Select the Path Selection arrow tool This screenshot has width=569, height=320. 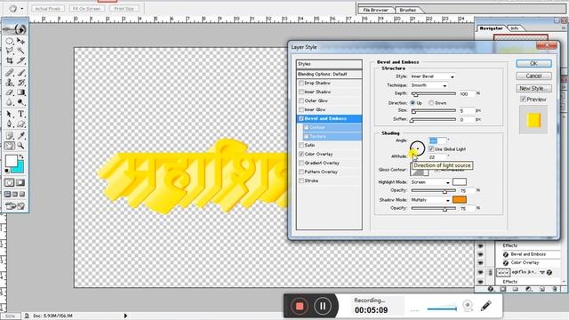coord(10,114)
